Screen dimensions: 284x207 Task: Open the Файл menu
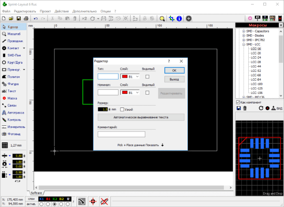click(x=6, y=11)
